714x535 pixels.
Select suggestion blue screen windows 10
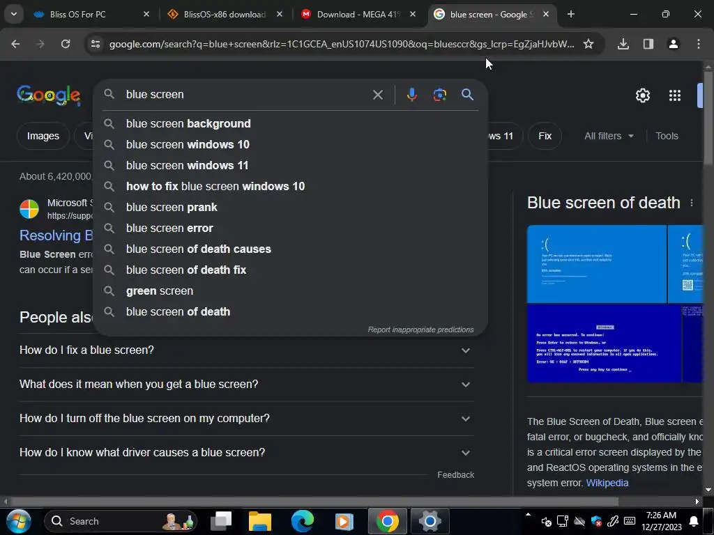click(291, 145)
